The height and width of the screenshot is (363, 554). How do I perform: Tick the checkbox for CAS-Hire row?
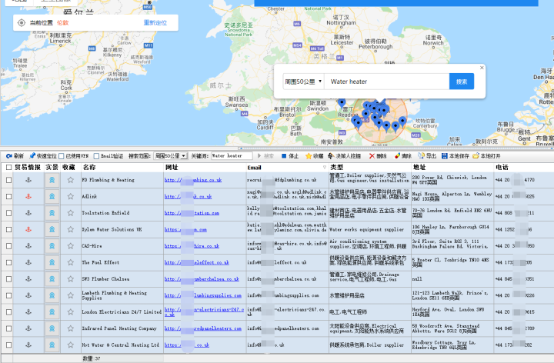pyautogui.click(x=8, y=246)
